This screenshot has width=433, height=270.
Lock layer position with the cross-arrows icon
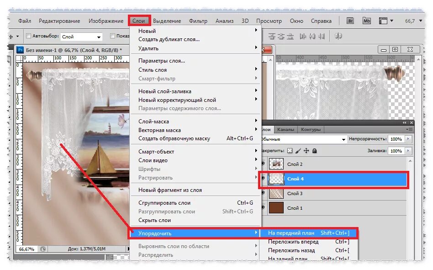[306, 151]
